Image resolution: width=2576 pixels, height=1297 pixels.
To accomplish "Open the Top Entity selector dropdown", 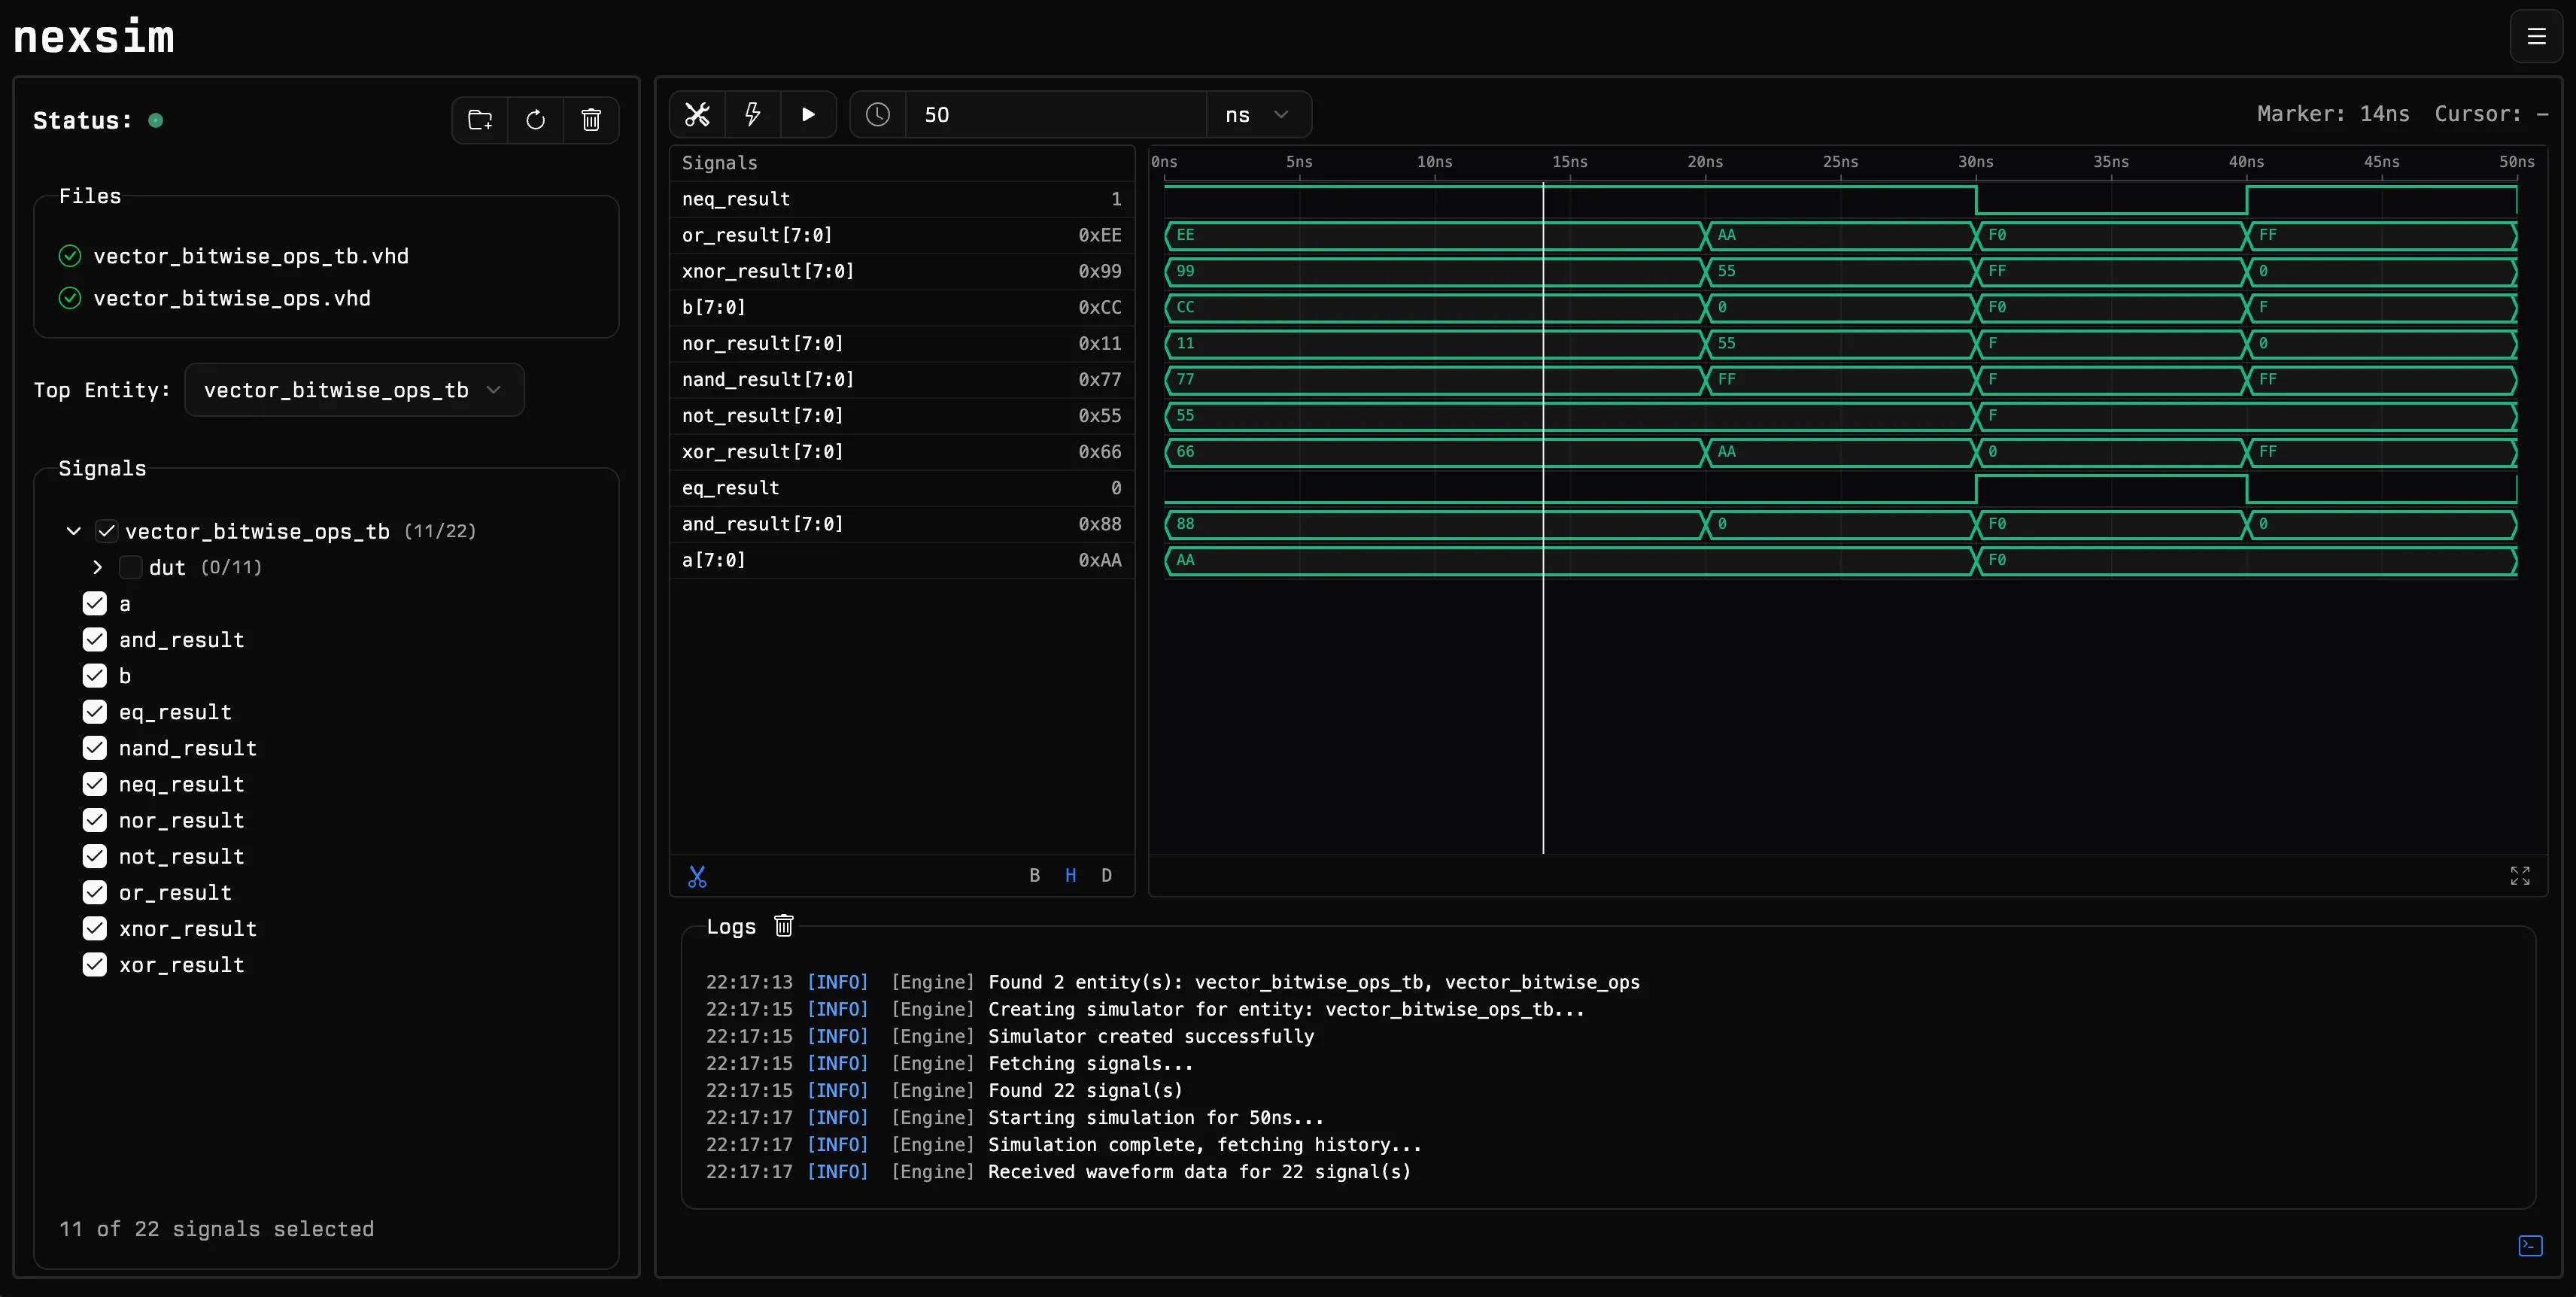I will 354,390.
